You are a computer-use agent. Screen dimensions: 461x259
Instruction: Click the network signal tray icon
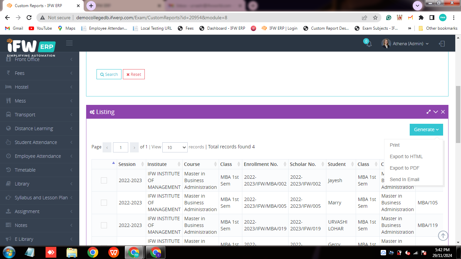pos(416,253)
